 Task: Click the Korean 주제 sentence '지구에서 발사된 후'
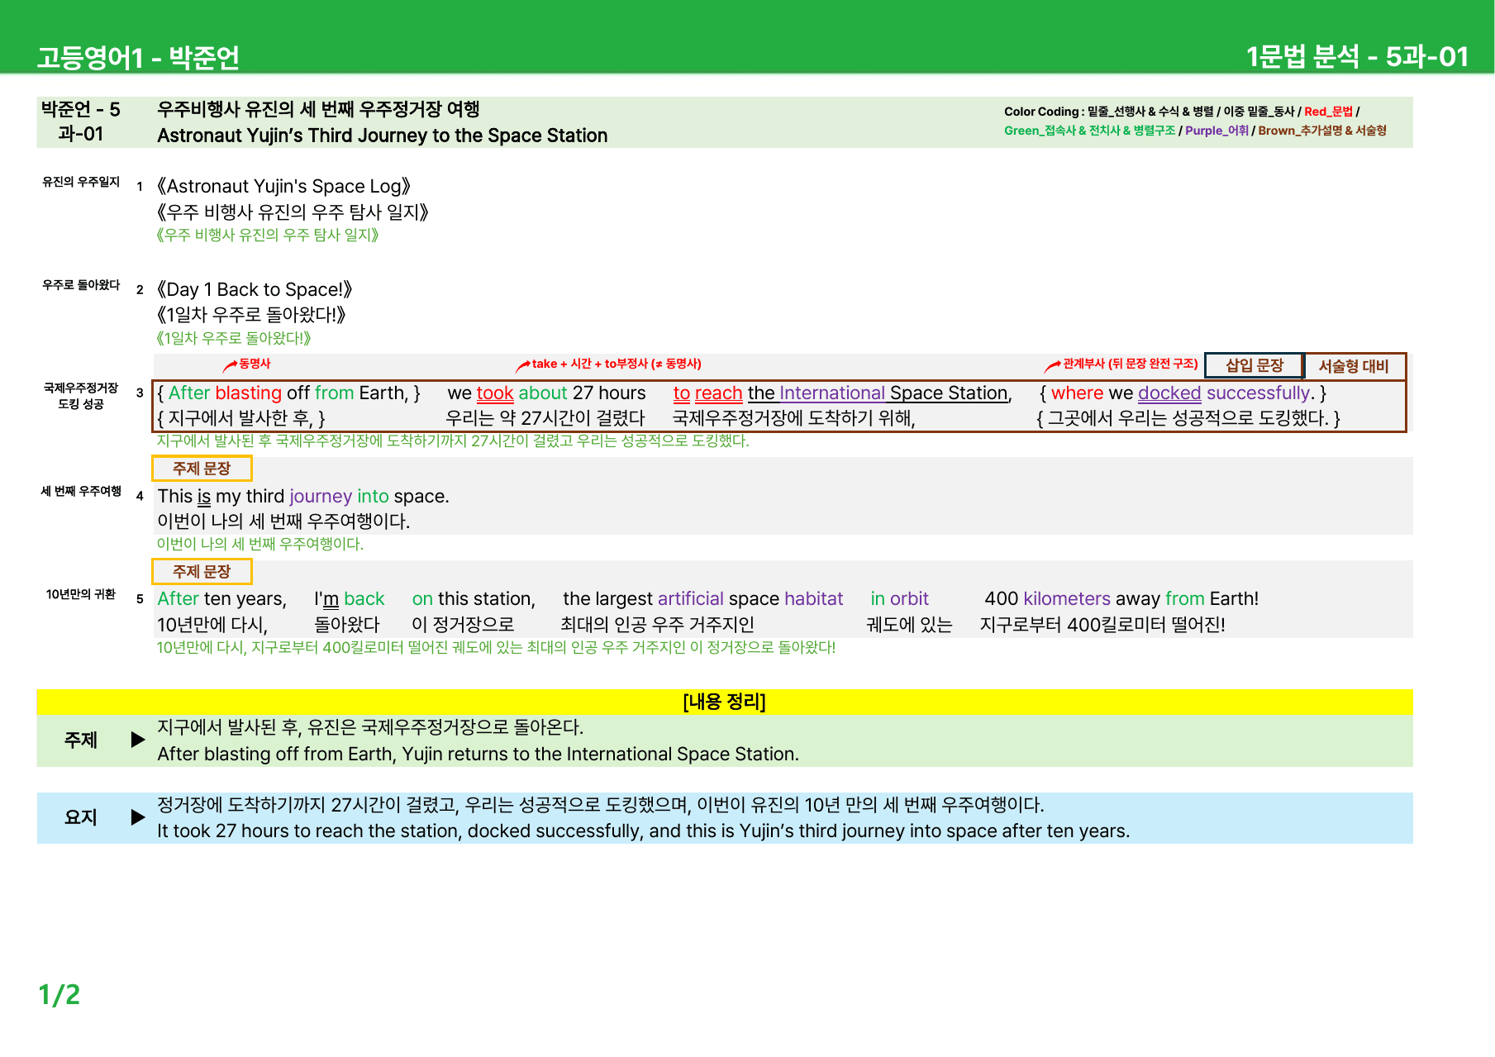pos(370,727)
